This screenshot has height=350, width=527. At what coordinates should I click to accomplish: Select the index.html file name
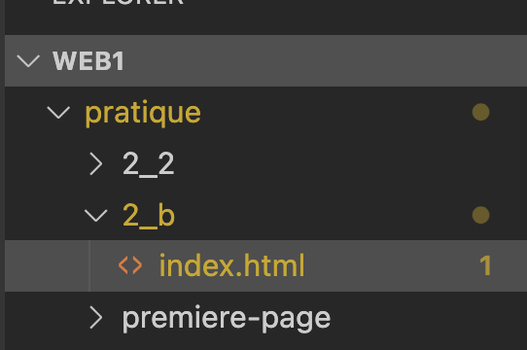point(231,265)
